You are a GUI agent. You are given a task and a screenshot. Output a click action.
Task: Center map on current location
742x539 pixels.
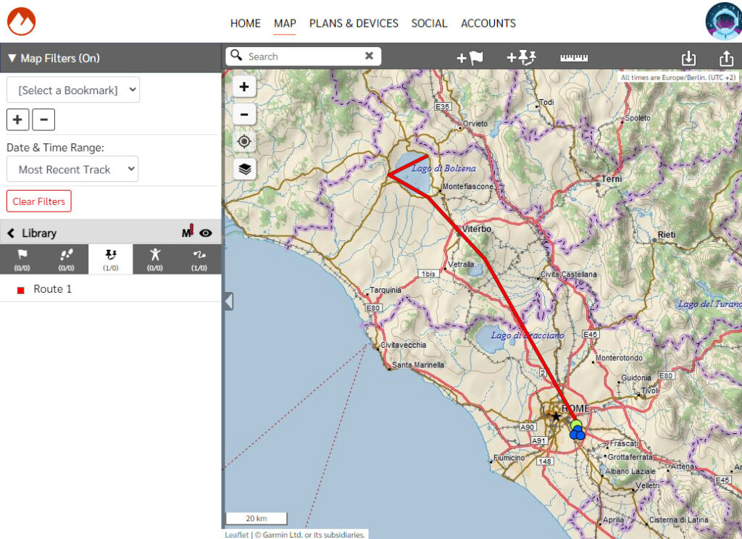point(244,141)
